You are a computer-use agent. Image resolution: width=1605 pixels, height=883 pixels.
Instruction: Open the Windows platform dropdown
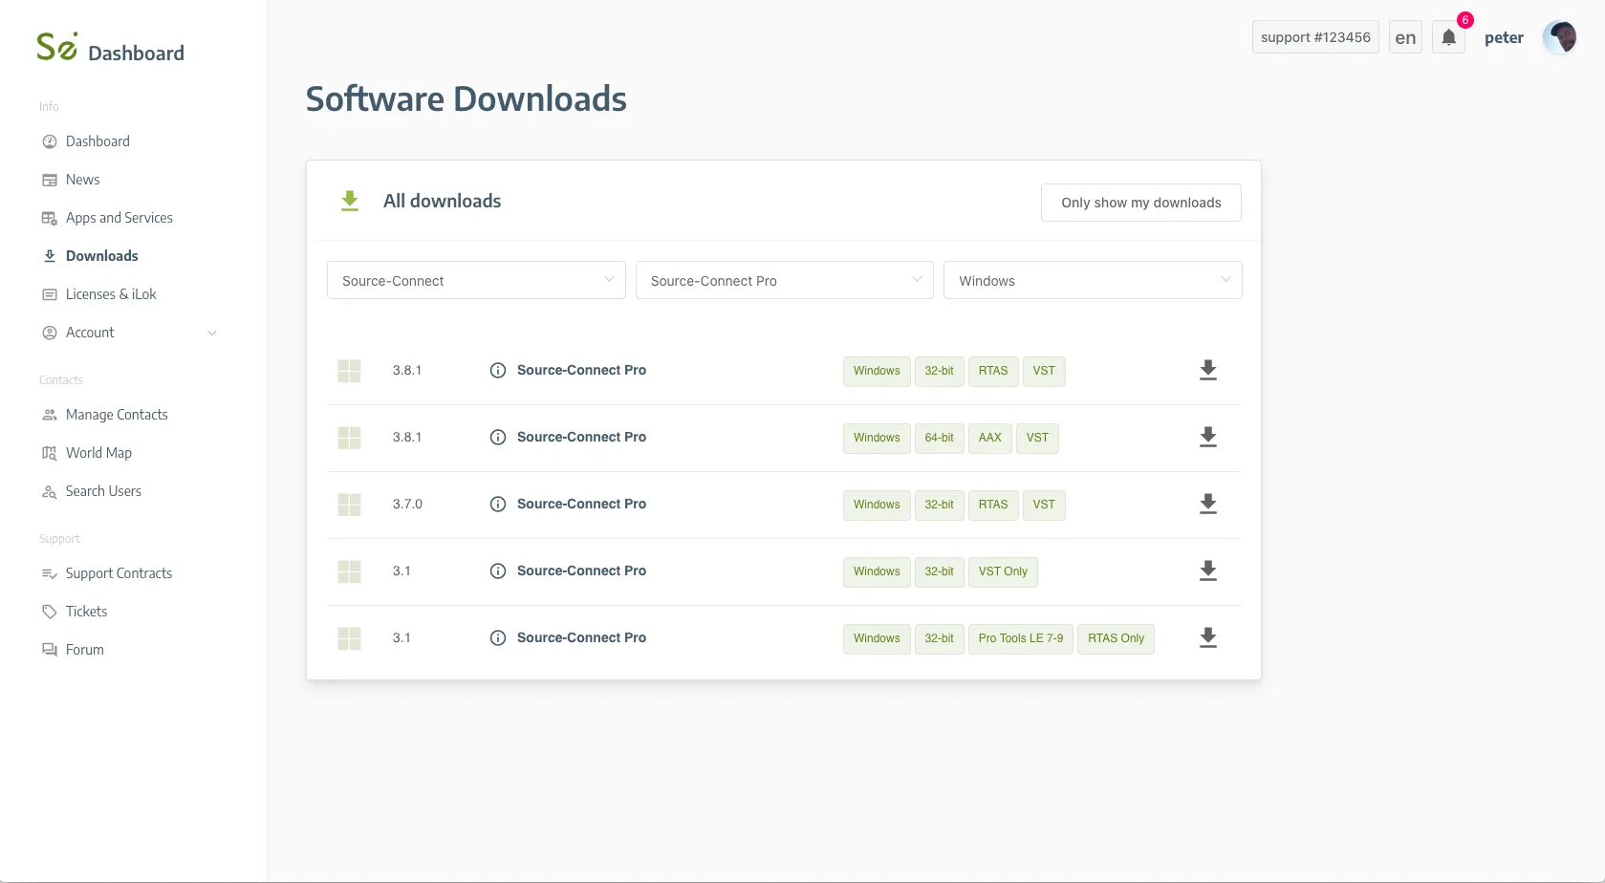(1092, 281)
